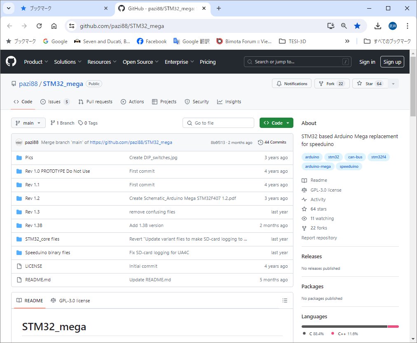This screenshot has height=343, width=417.
Task: Close the GitHub pazi88/STM32_mega tab
Action: point(204,8)
